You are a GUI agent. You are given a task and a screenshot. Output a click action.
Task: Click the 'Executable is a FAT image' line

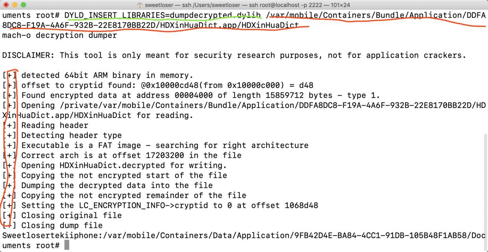165,146
